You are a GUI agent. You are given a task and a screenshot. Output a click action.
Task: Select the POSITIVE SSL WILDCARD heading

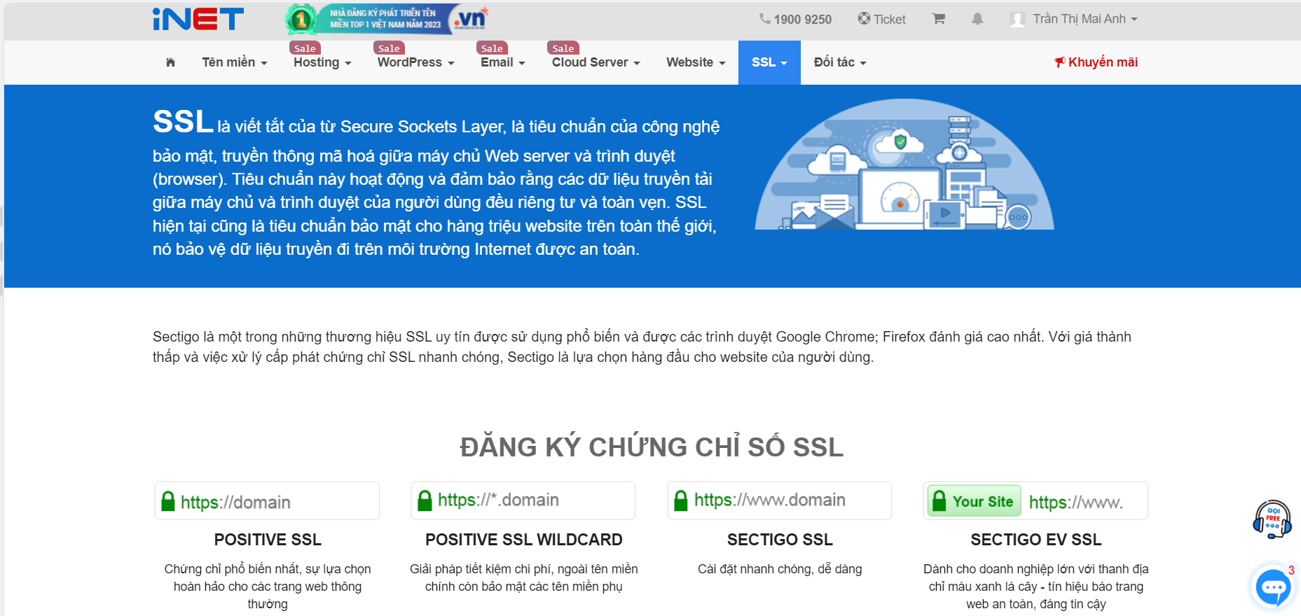(524, 540)
